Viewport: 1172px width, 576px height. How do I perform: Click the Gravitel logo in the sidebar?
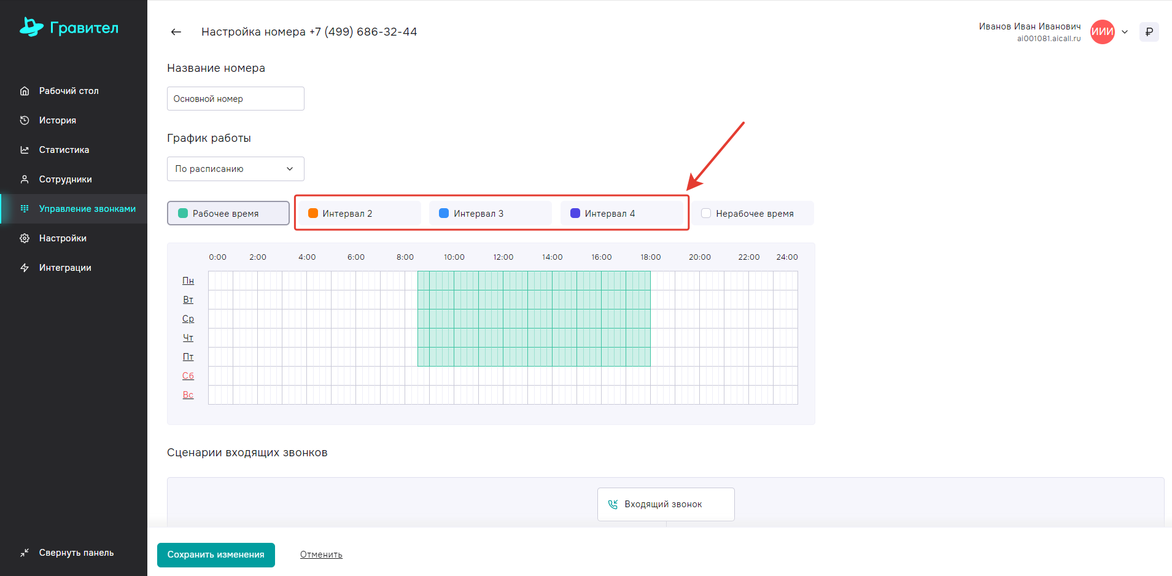[69, 27]
